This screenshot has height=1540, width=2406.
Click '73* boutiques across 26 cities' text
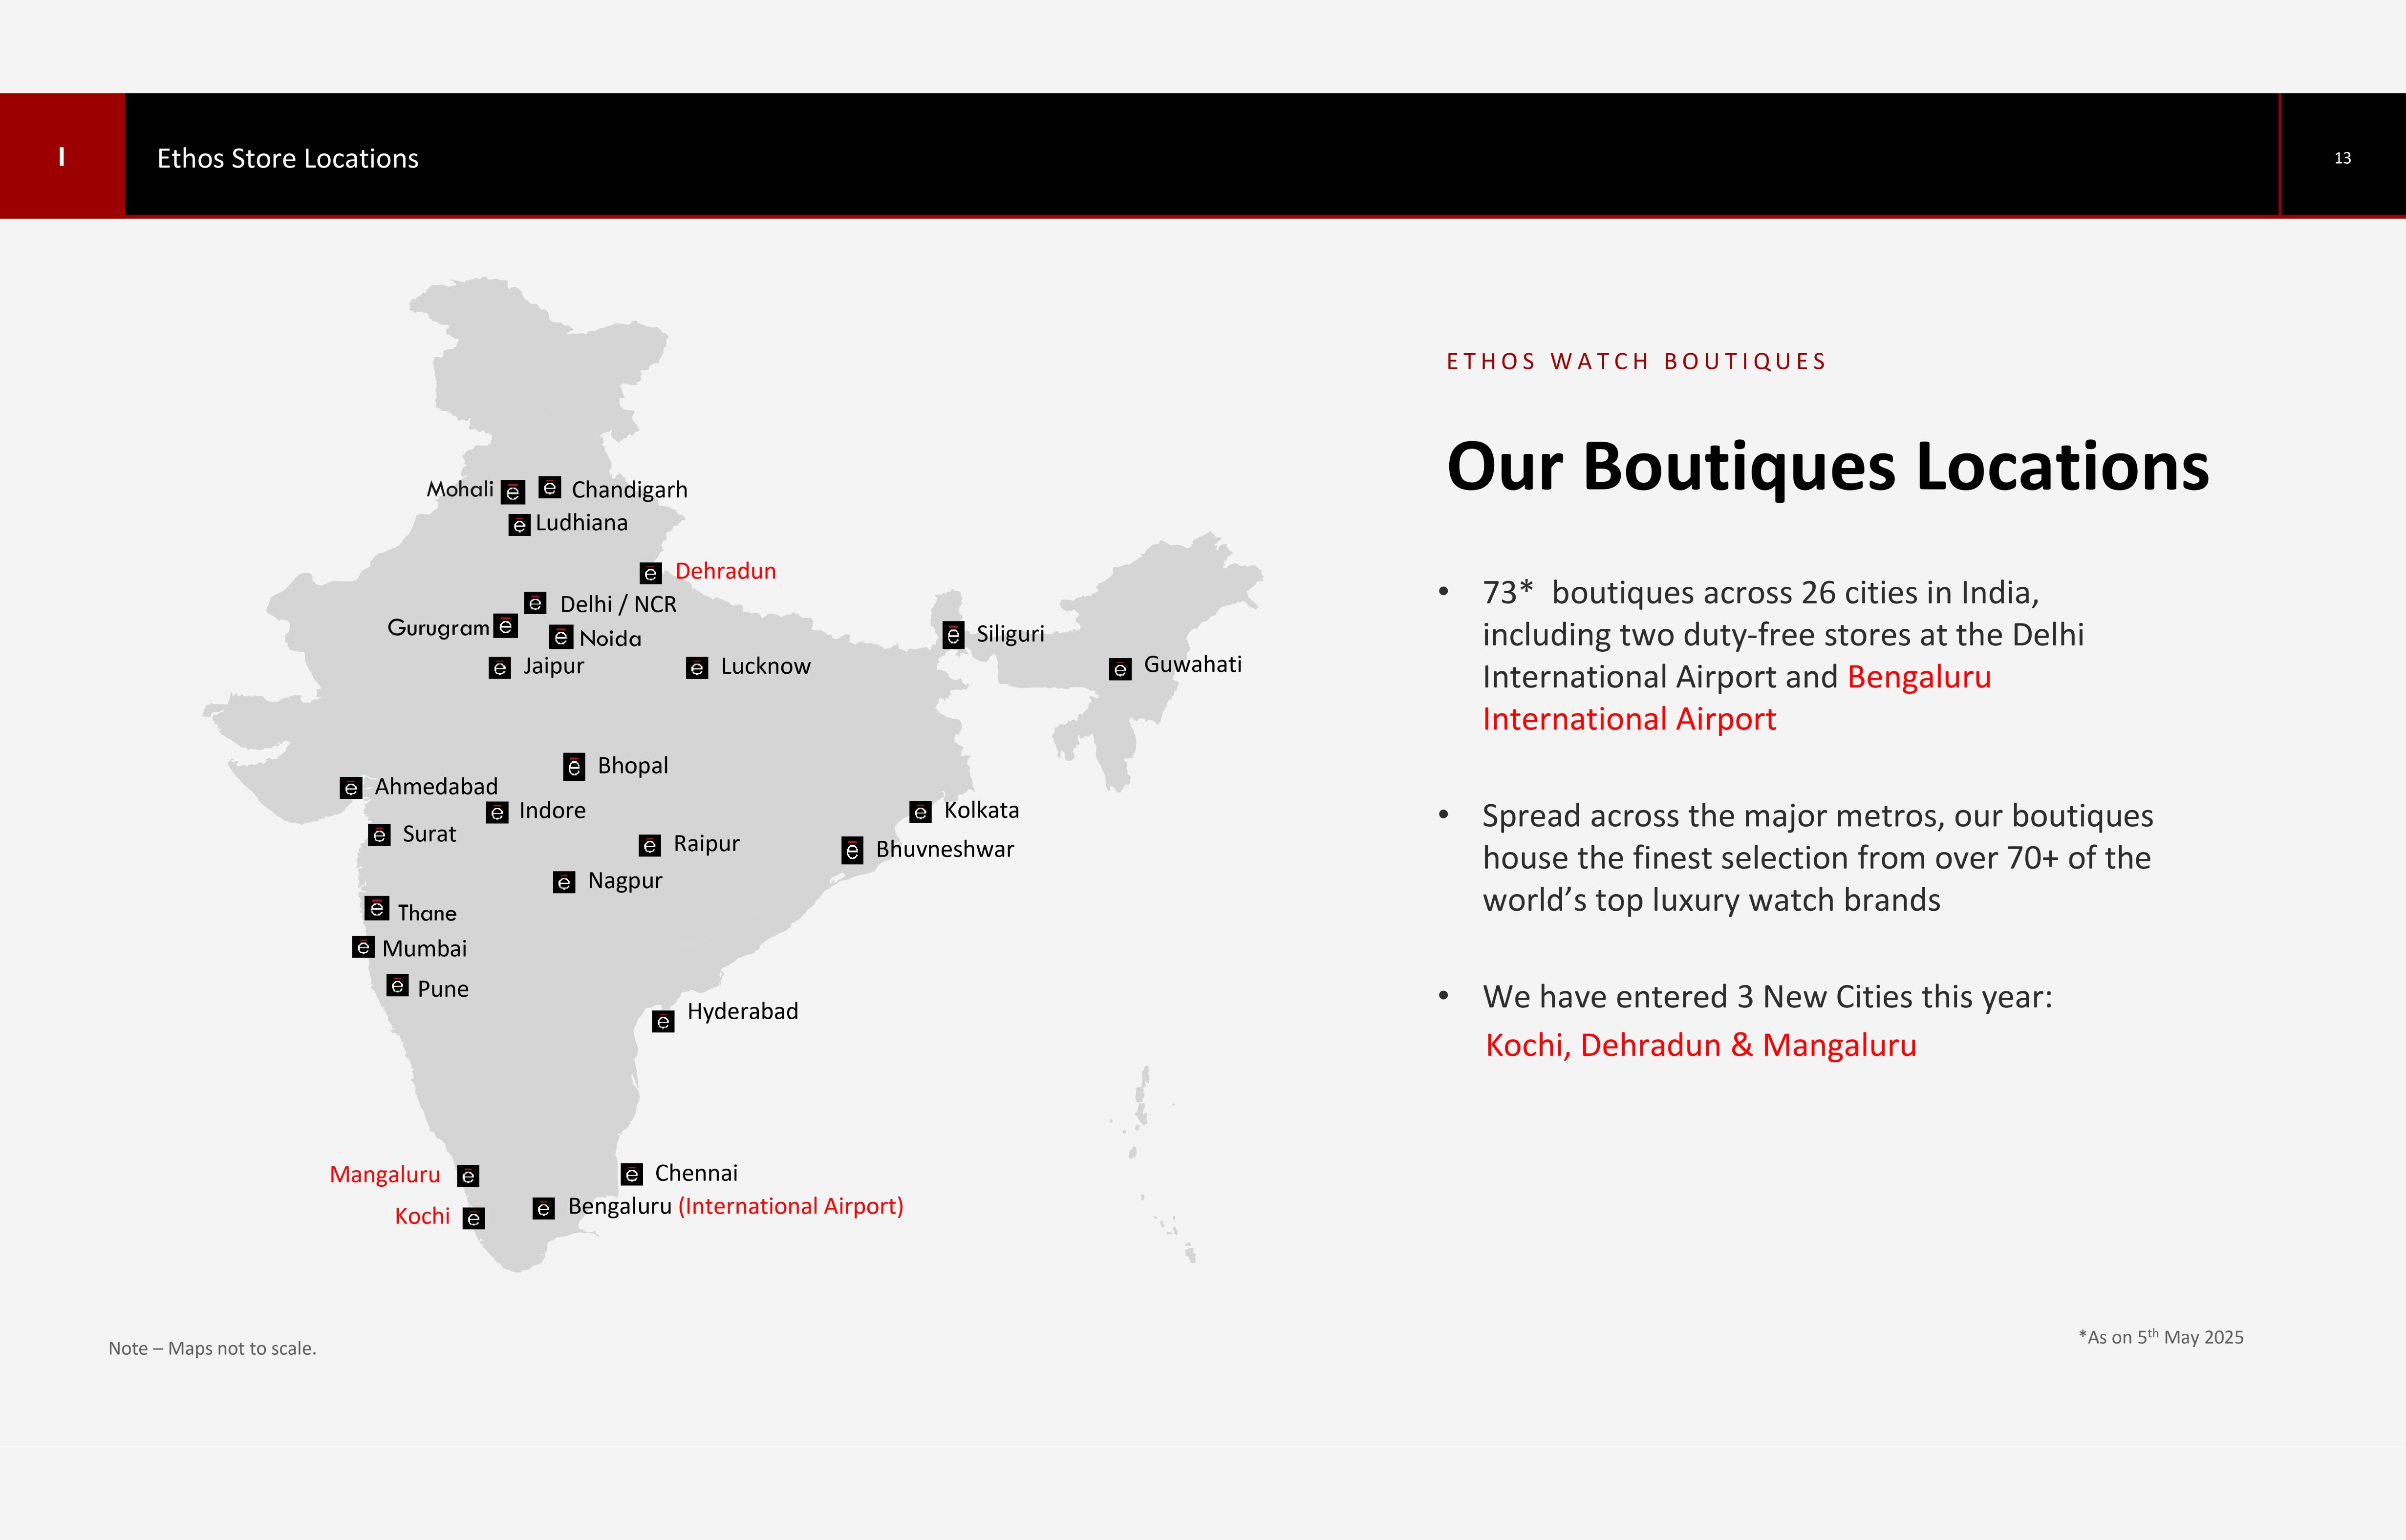pyautogui.click(x=1761, y=593)
